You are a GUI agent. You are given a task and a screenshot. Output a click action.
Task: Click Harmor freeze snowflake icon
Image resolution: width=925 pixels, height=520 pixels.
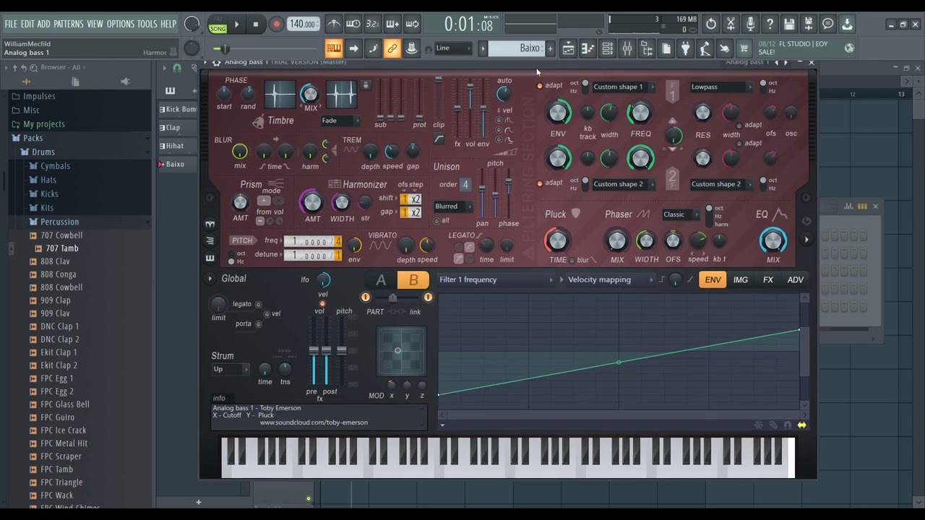[758, 425]
